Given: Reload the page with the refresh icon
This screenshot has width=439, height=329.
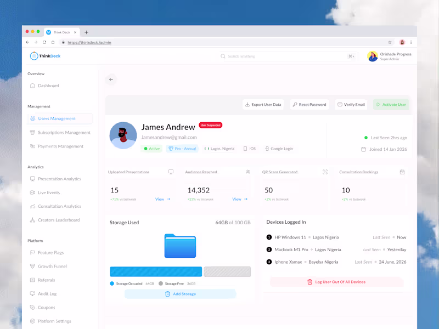Looking at the screenshot, I should point(44,42).
